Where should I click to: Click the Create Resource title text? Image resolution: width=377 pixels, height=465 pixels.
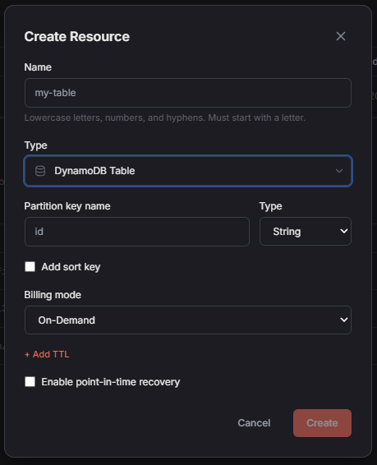(77, 36)
